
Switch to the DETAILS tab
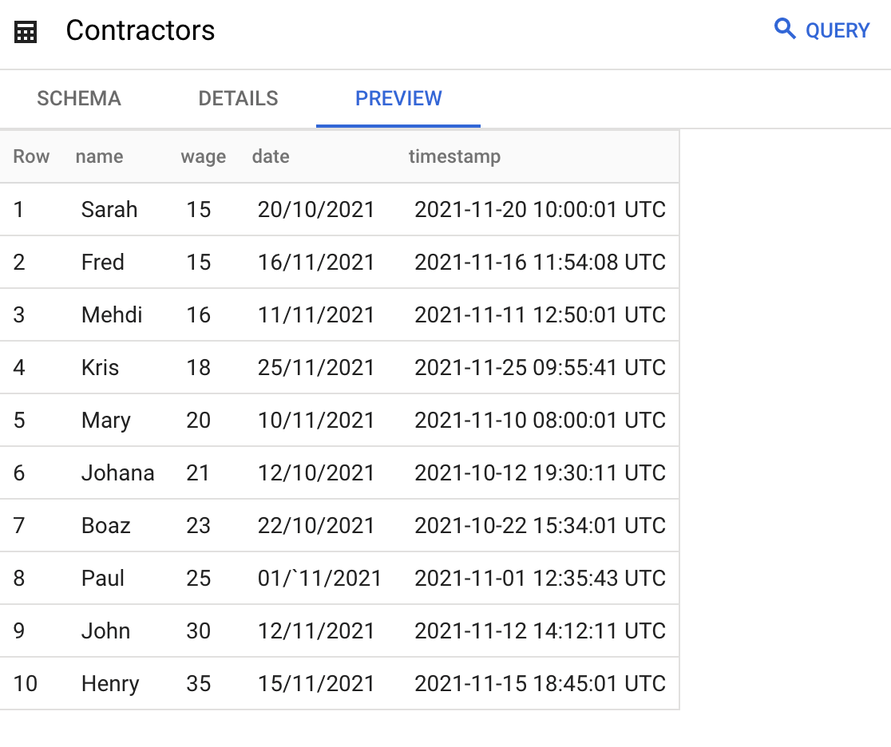(x=238, y=98)
